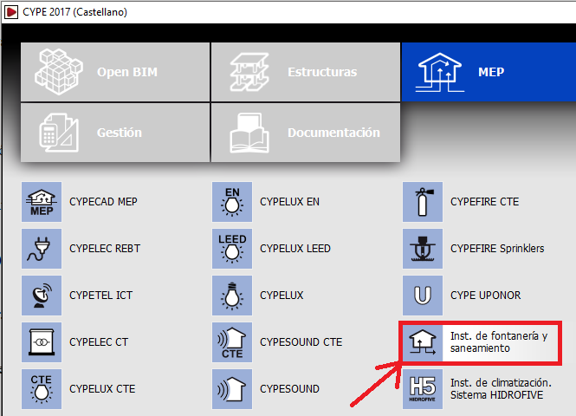Select the CYPELEC REBT label
Screen dimensions: 576x416
coord(105,249)
